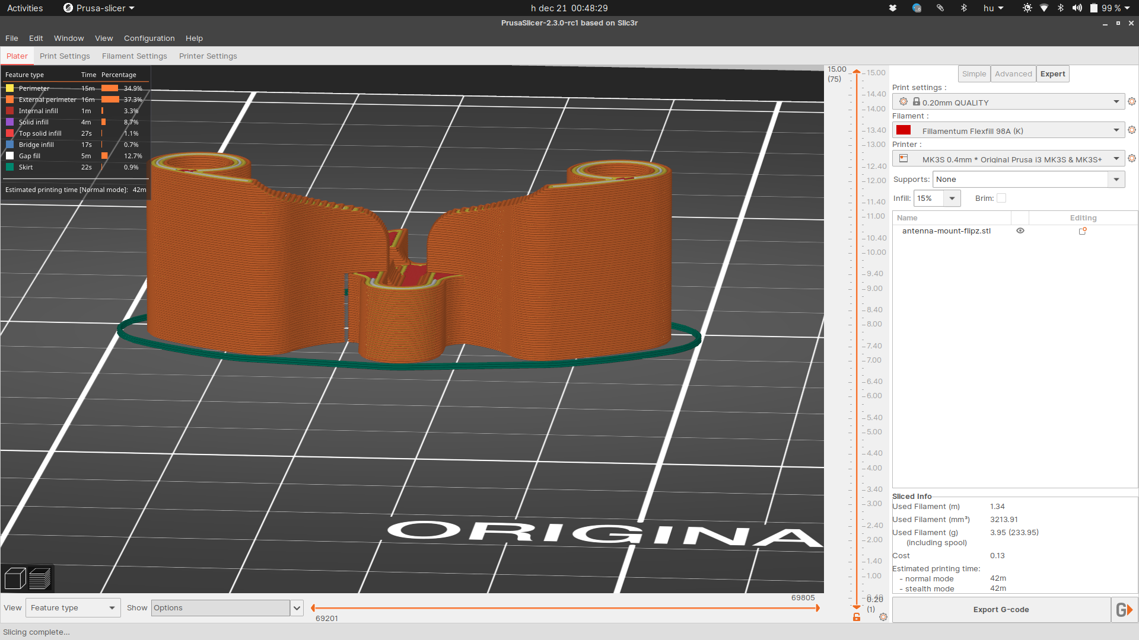Image resolution: width=1139 pixels, height=640 pixels.
Task: Click the Dropbox tray icon
Action: pyautogui.click(x=893, y=8)
